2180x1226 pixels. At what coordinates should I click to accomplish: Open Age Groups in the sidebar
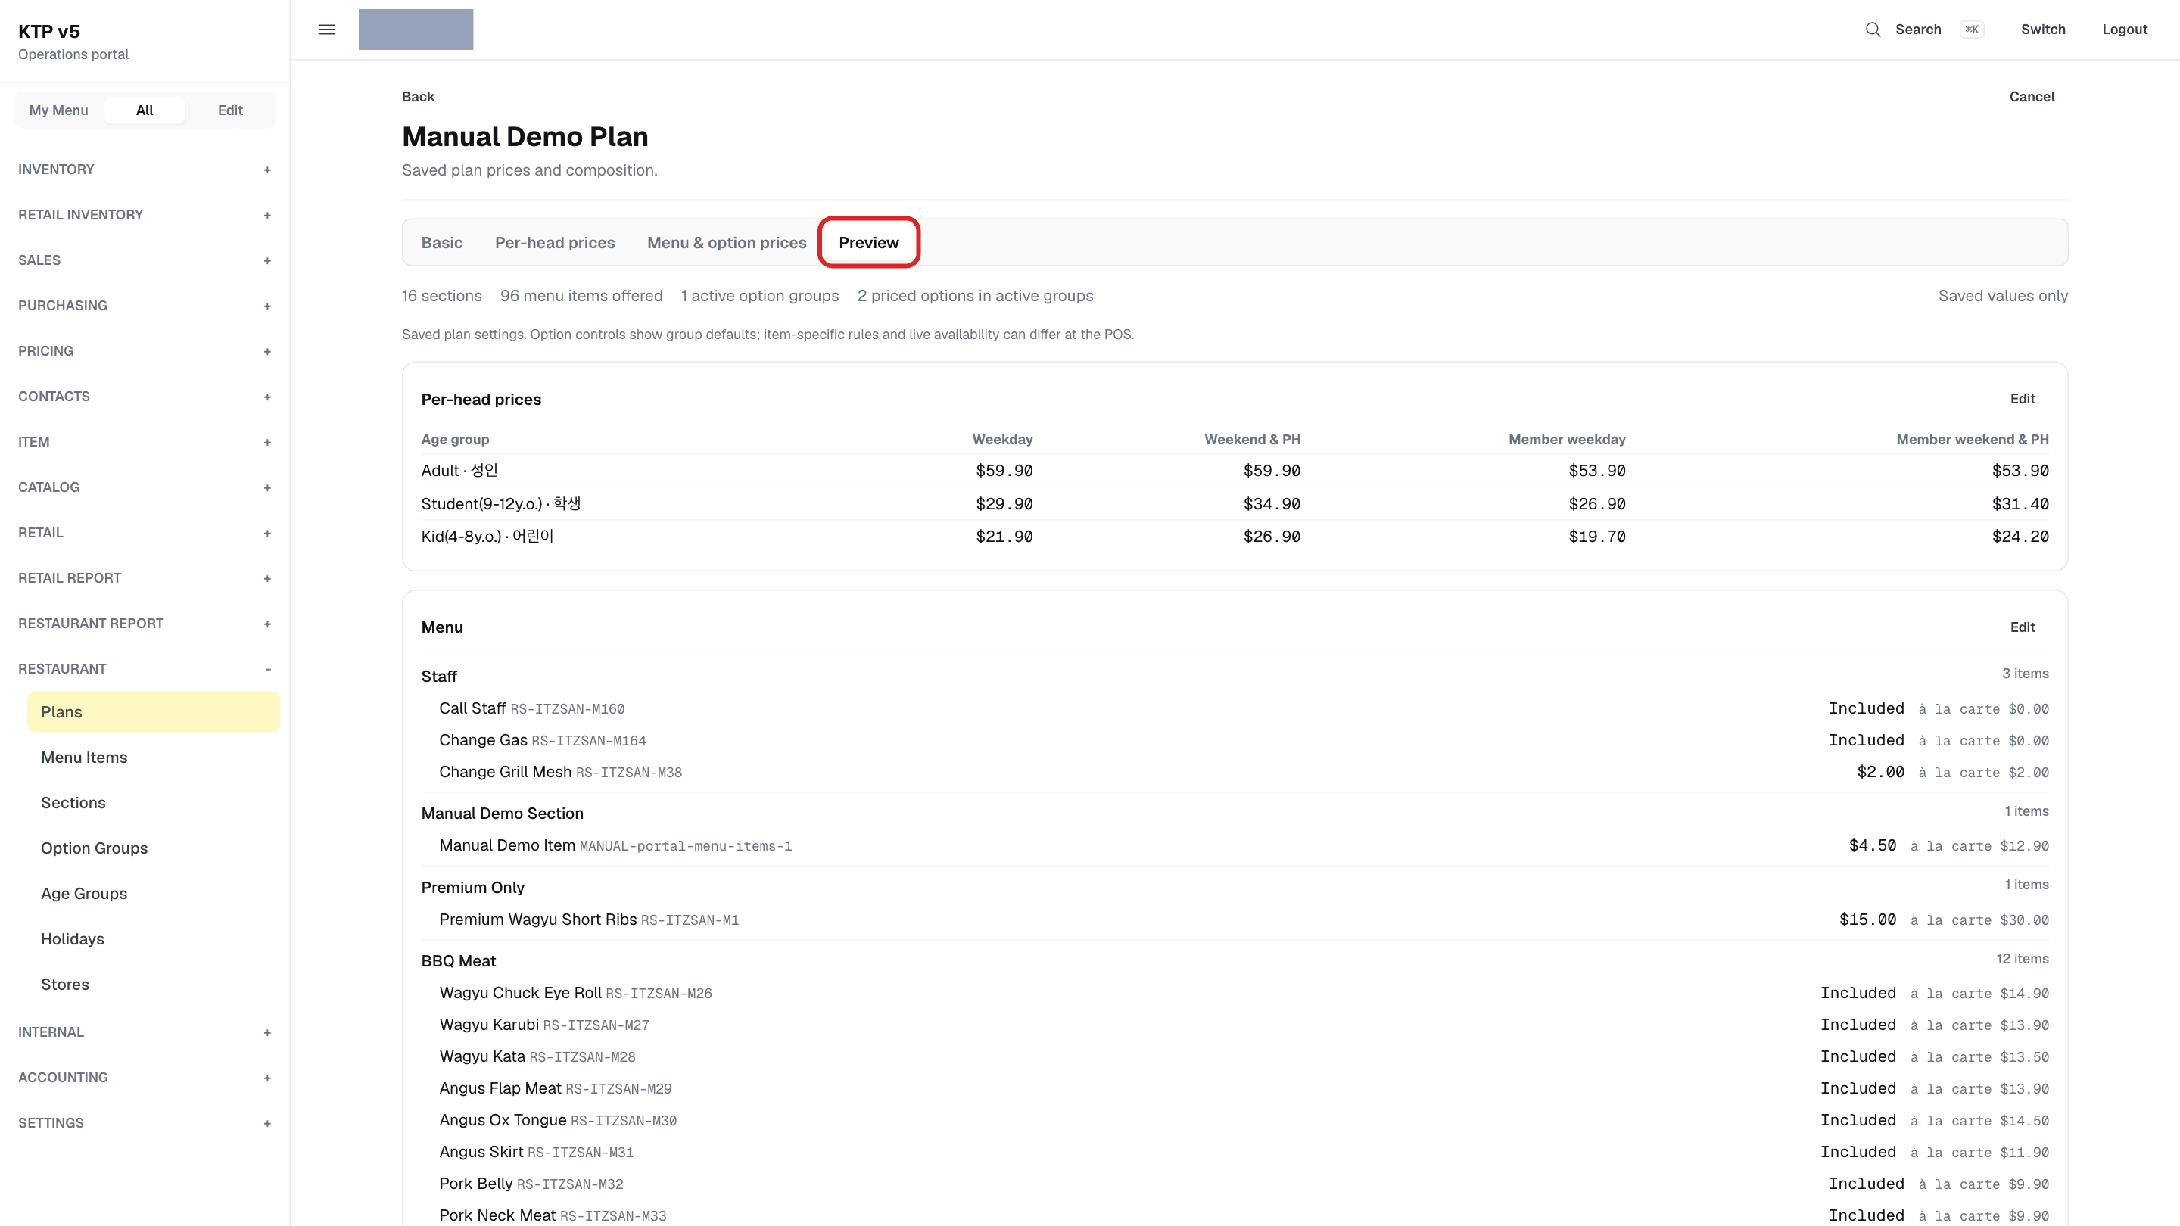tap(153, 894)
